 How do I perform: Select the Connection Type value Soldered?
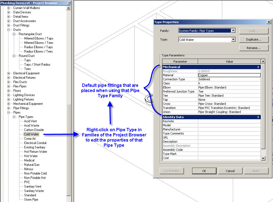(229, 79)
